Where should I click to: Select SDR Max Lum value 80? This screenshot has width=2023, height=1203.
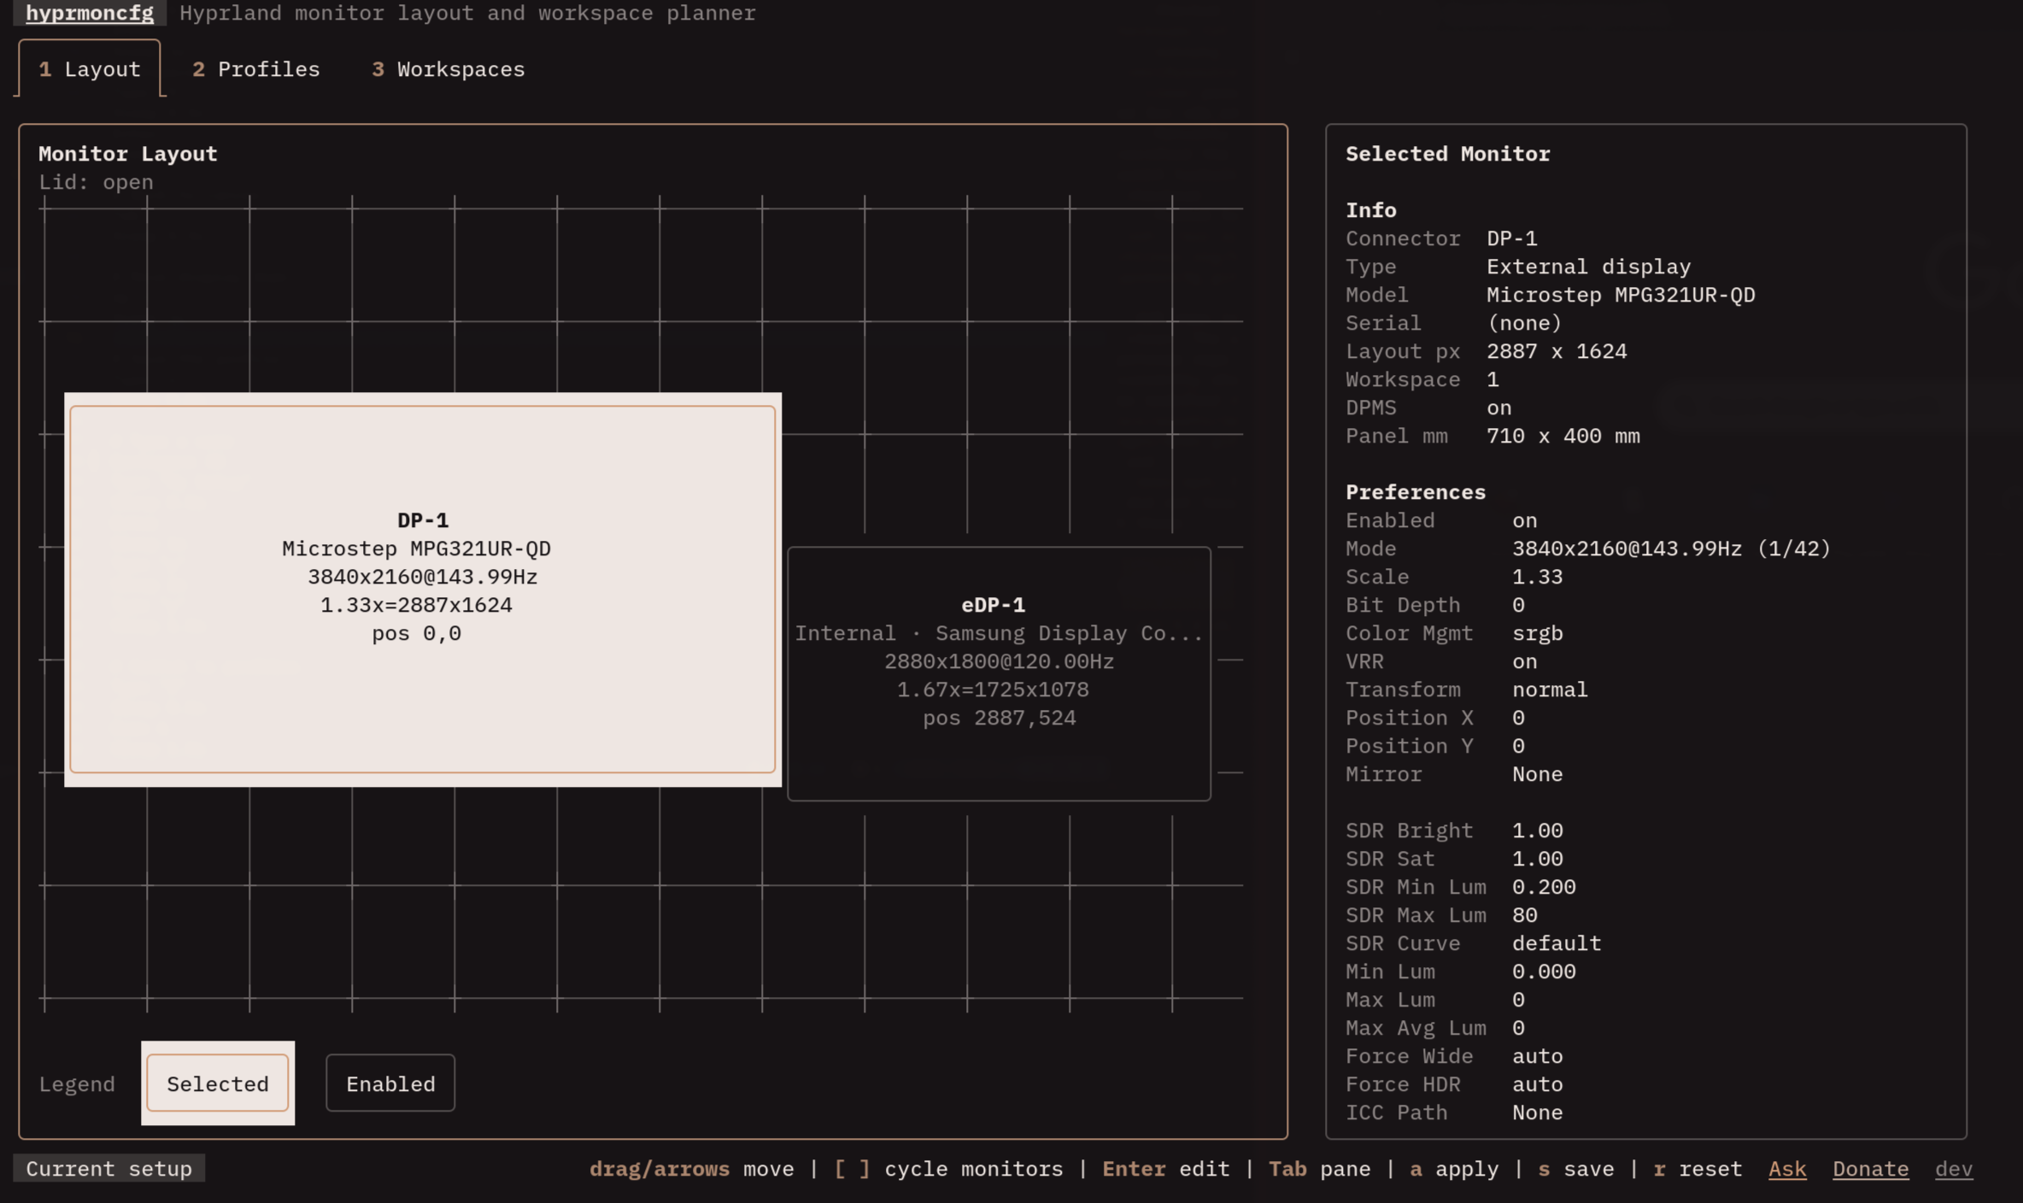click(1525, 915)
